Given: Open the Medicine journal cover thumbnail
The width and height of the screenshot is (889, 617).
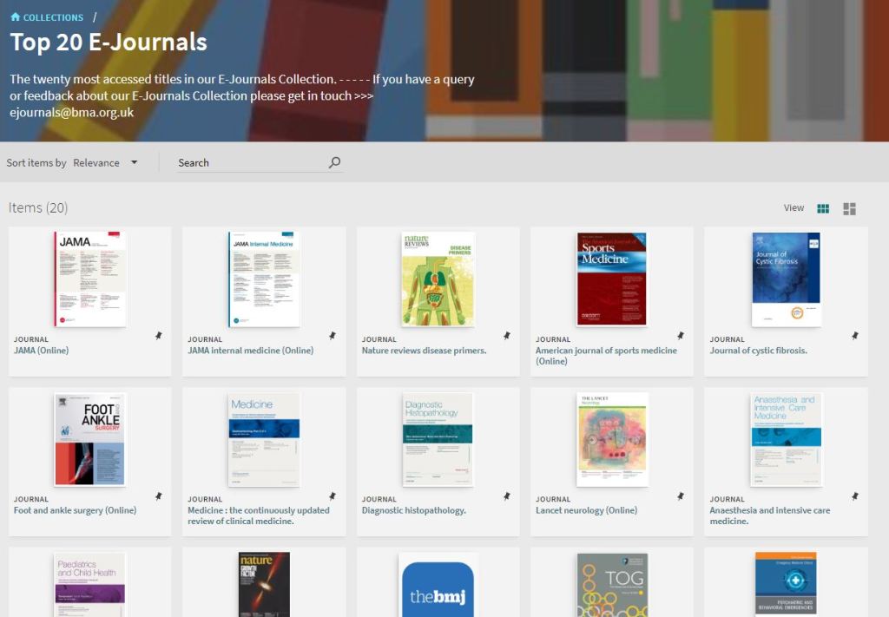Looking at the screenshot, I should (264, 439).
